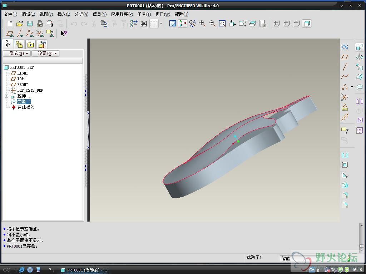366x274 pixels.
Task: Open the Variable Section Sweep tool
Action: point(360,67)
